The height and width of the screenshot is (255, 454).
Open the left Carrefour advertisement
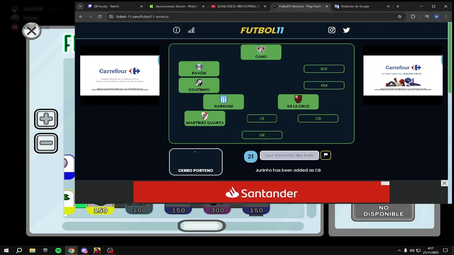(120, 75)
